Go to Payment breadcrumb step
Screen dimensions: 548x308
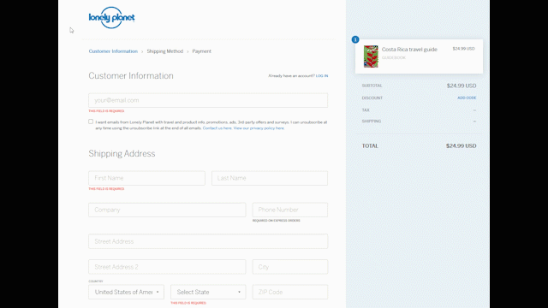pos(202,51)
